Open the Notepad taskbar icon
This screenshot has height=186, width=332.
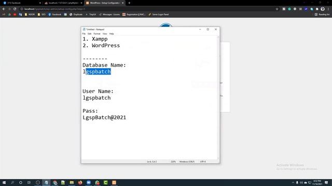click(x=46, y=182)
